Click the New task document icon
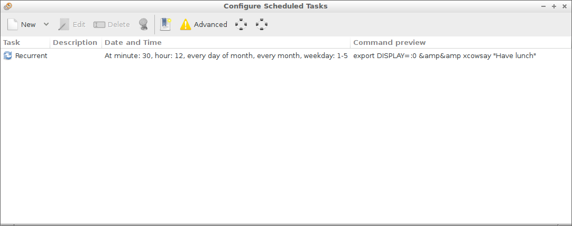The image size is (572, 226). (13, 24)
